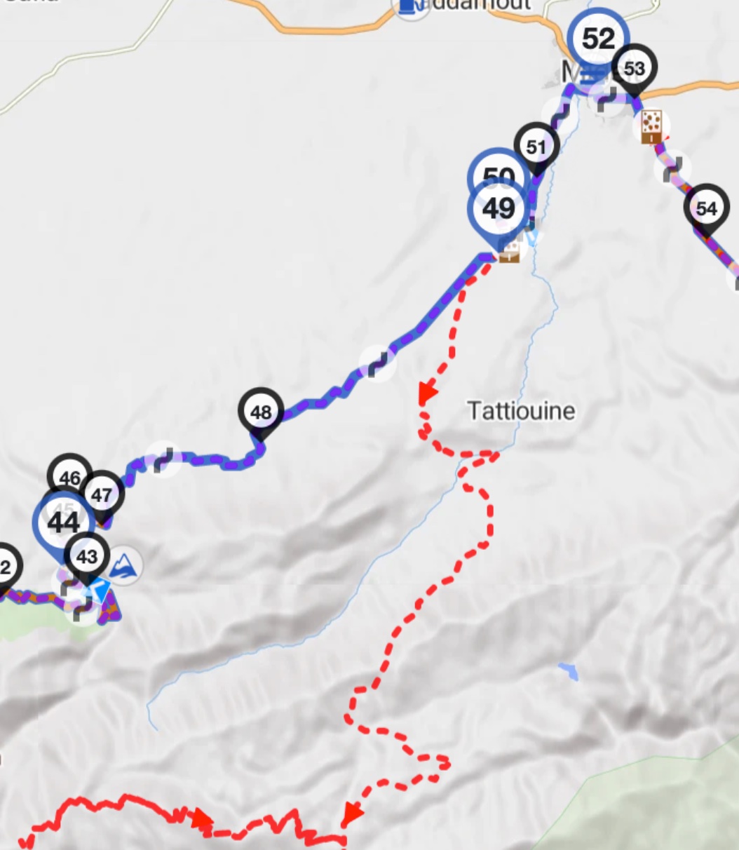Click waypoint pin 46

[69, 478]
